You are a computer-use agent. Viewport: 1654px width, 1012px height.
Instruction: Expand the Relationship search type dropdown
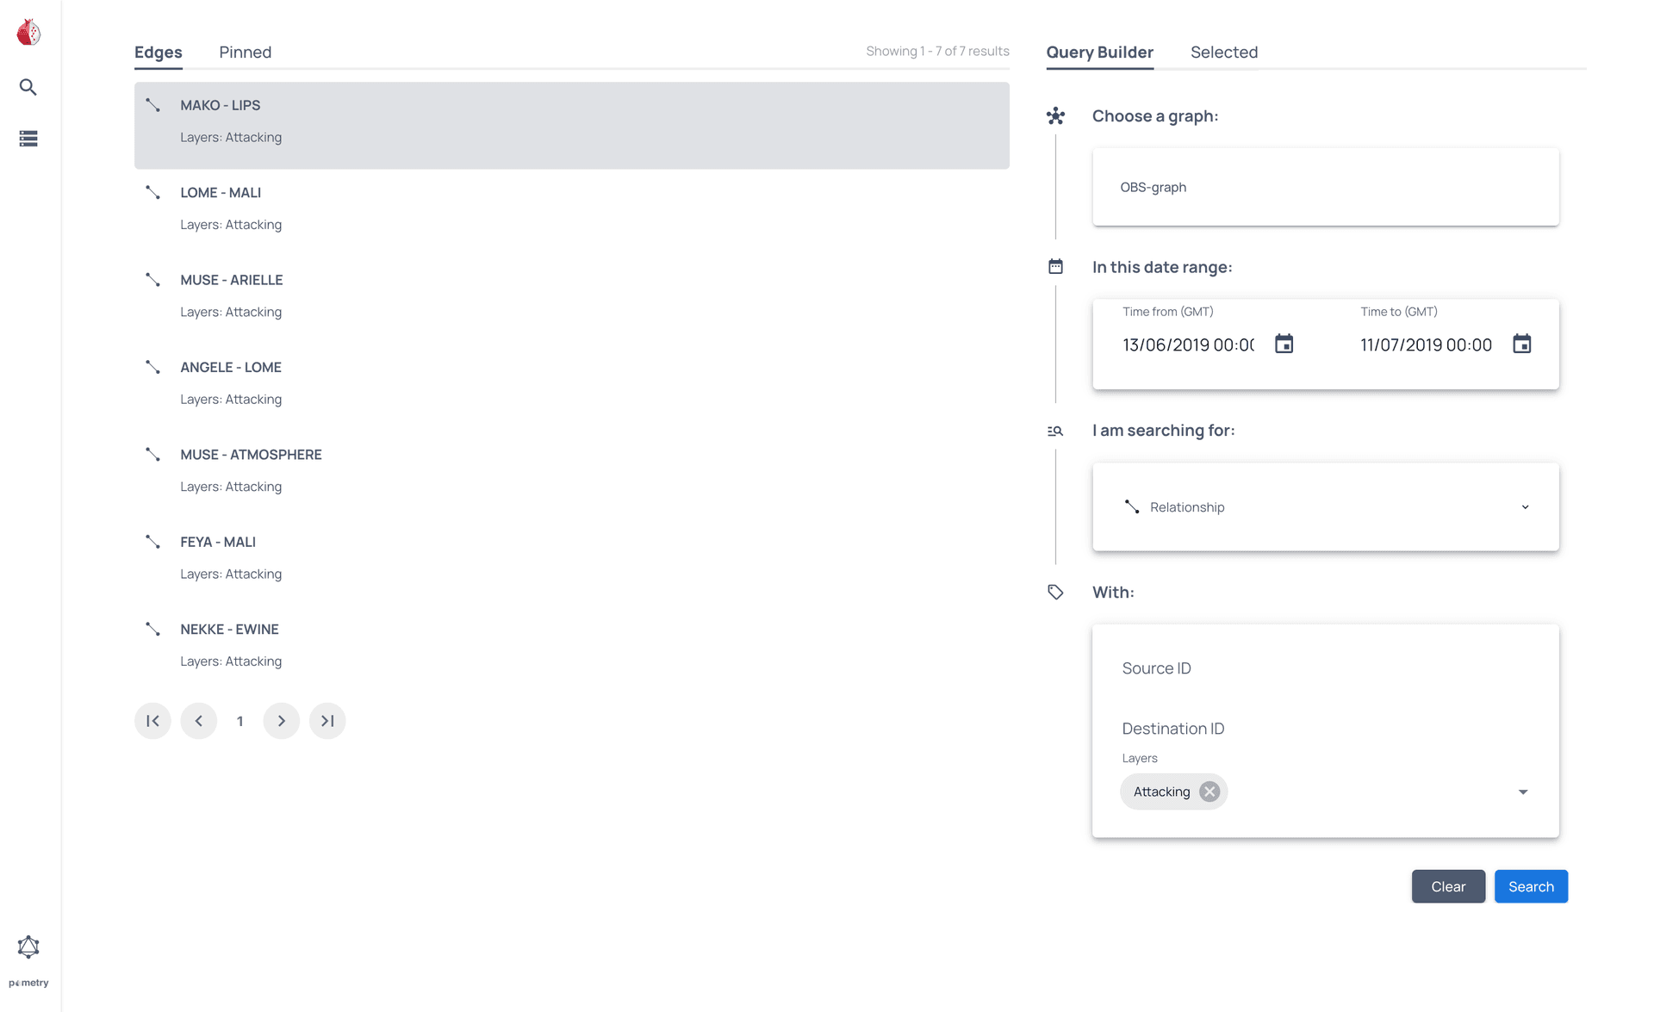pyautogui.click(x=1526, y=506)
